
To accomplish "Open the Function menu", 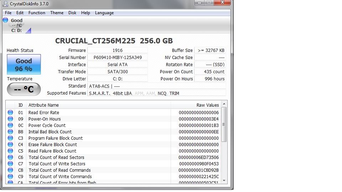I will pos(37,13).
